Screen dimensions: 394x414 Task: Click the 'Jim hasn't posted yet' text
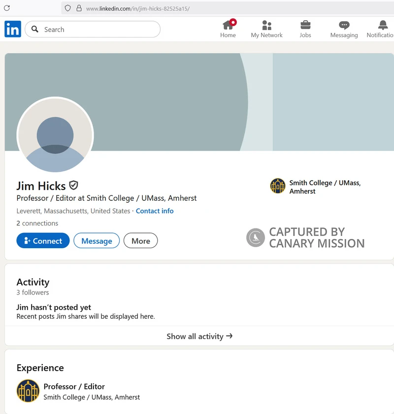click(x=54, y=307)
